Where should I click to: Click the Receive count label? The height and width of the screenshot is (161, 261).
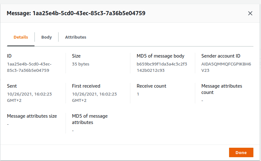point(151,86)
